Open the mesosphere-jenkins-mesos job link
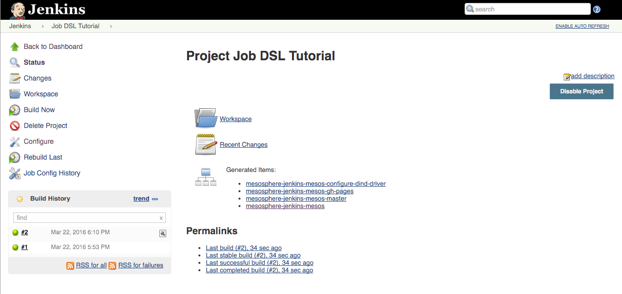 pos(285,206)
